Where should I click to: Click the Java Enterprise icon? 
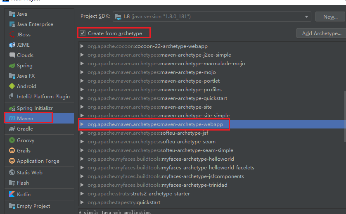point(12,24)
